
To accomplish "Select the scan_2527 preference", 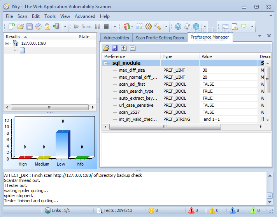I will pyautogui.click(x=129, y=112).
